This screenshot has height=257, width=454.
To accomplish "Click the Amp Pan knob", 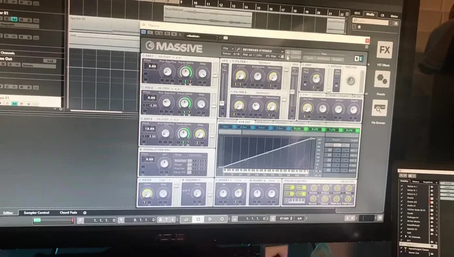I will (x=316, y=78).
